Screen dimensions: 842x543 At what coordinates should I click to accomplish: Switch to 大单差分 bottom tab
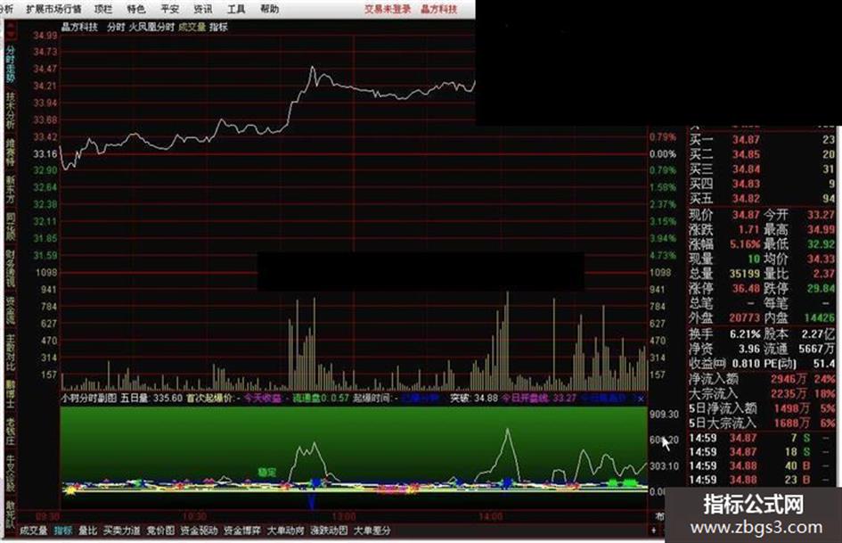pos(372,531)
